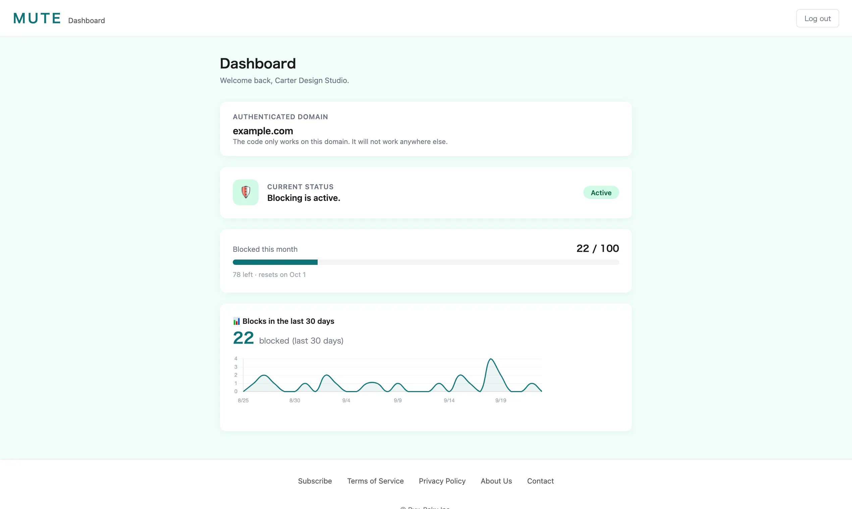Click the 'Blocking is active.' text
Image resolution: width=852 pixels, height=509 pixels.
click(x=304, y=198)
